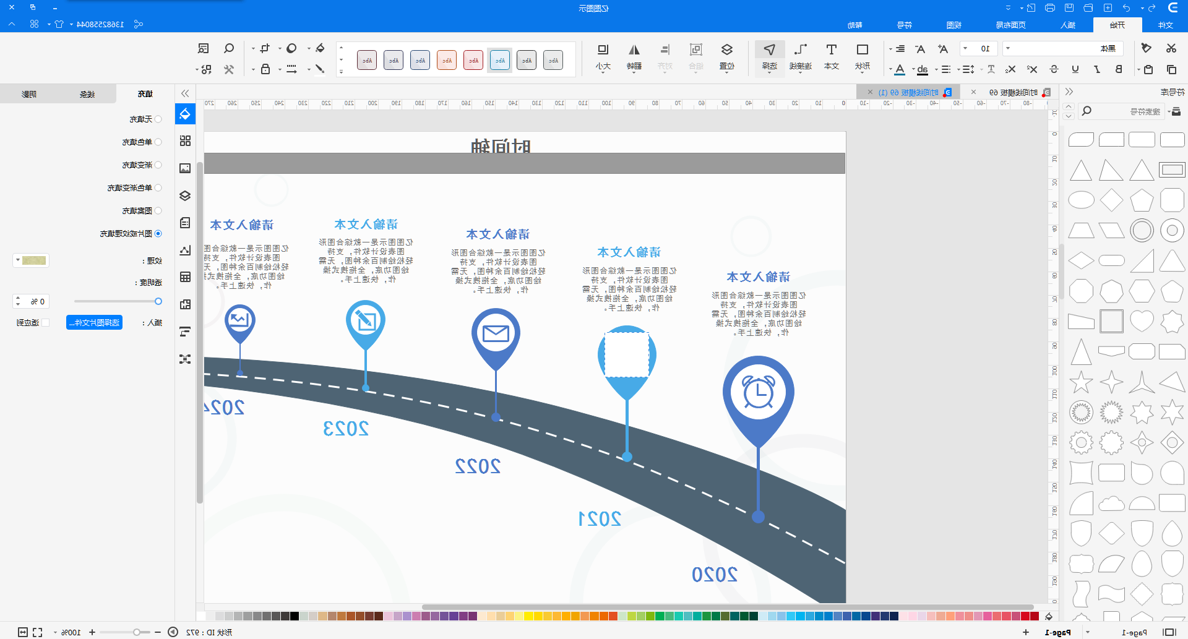
Task: Click the transparency slider handle
Action: tap(158, 301)
